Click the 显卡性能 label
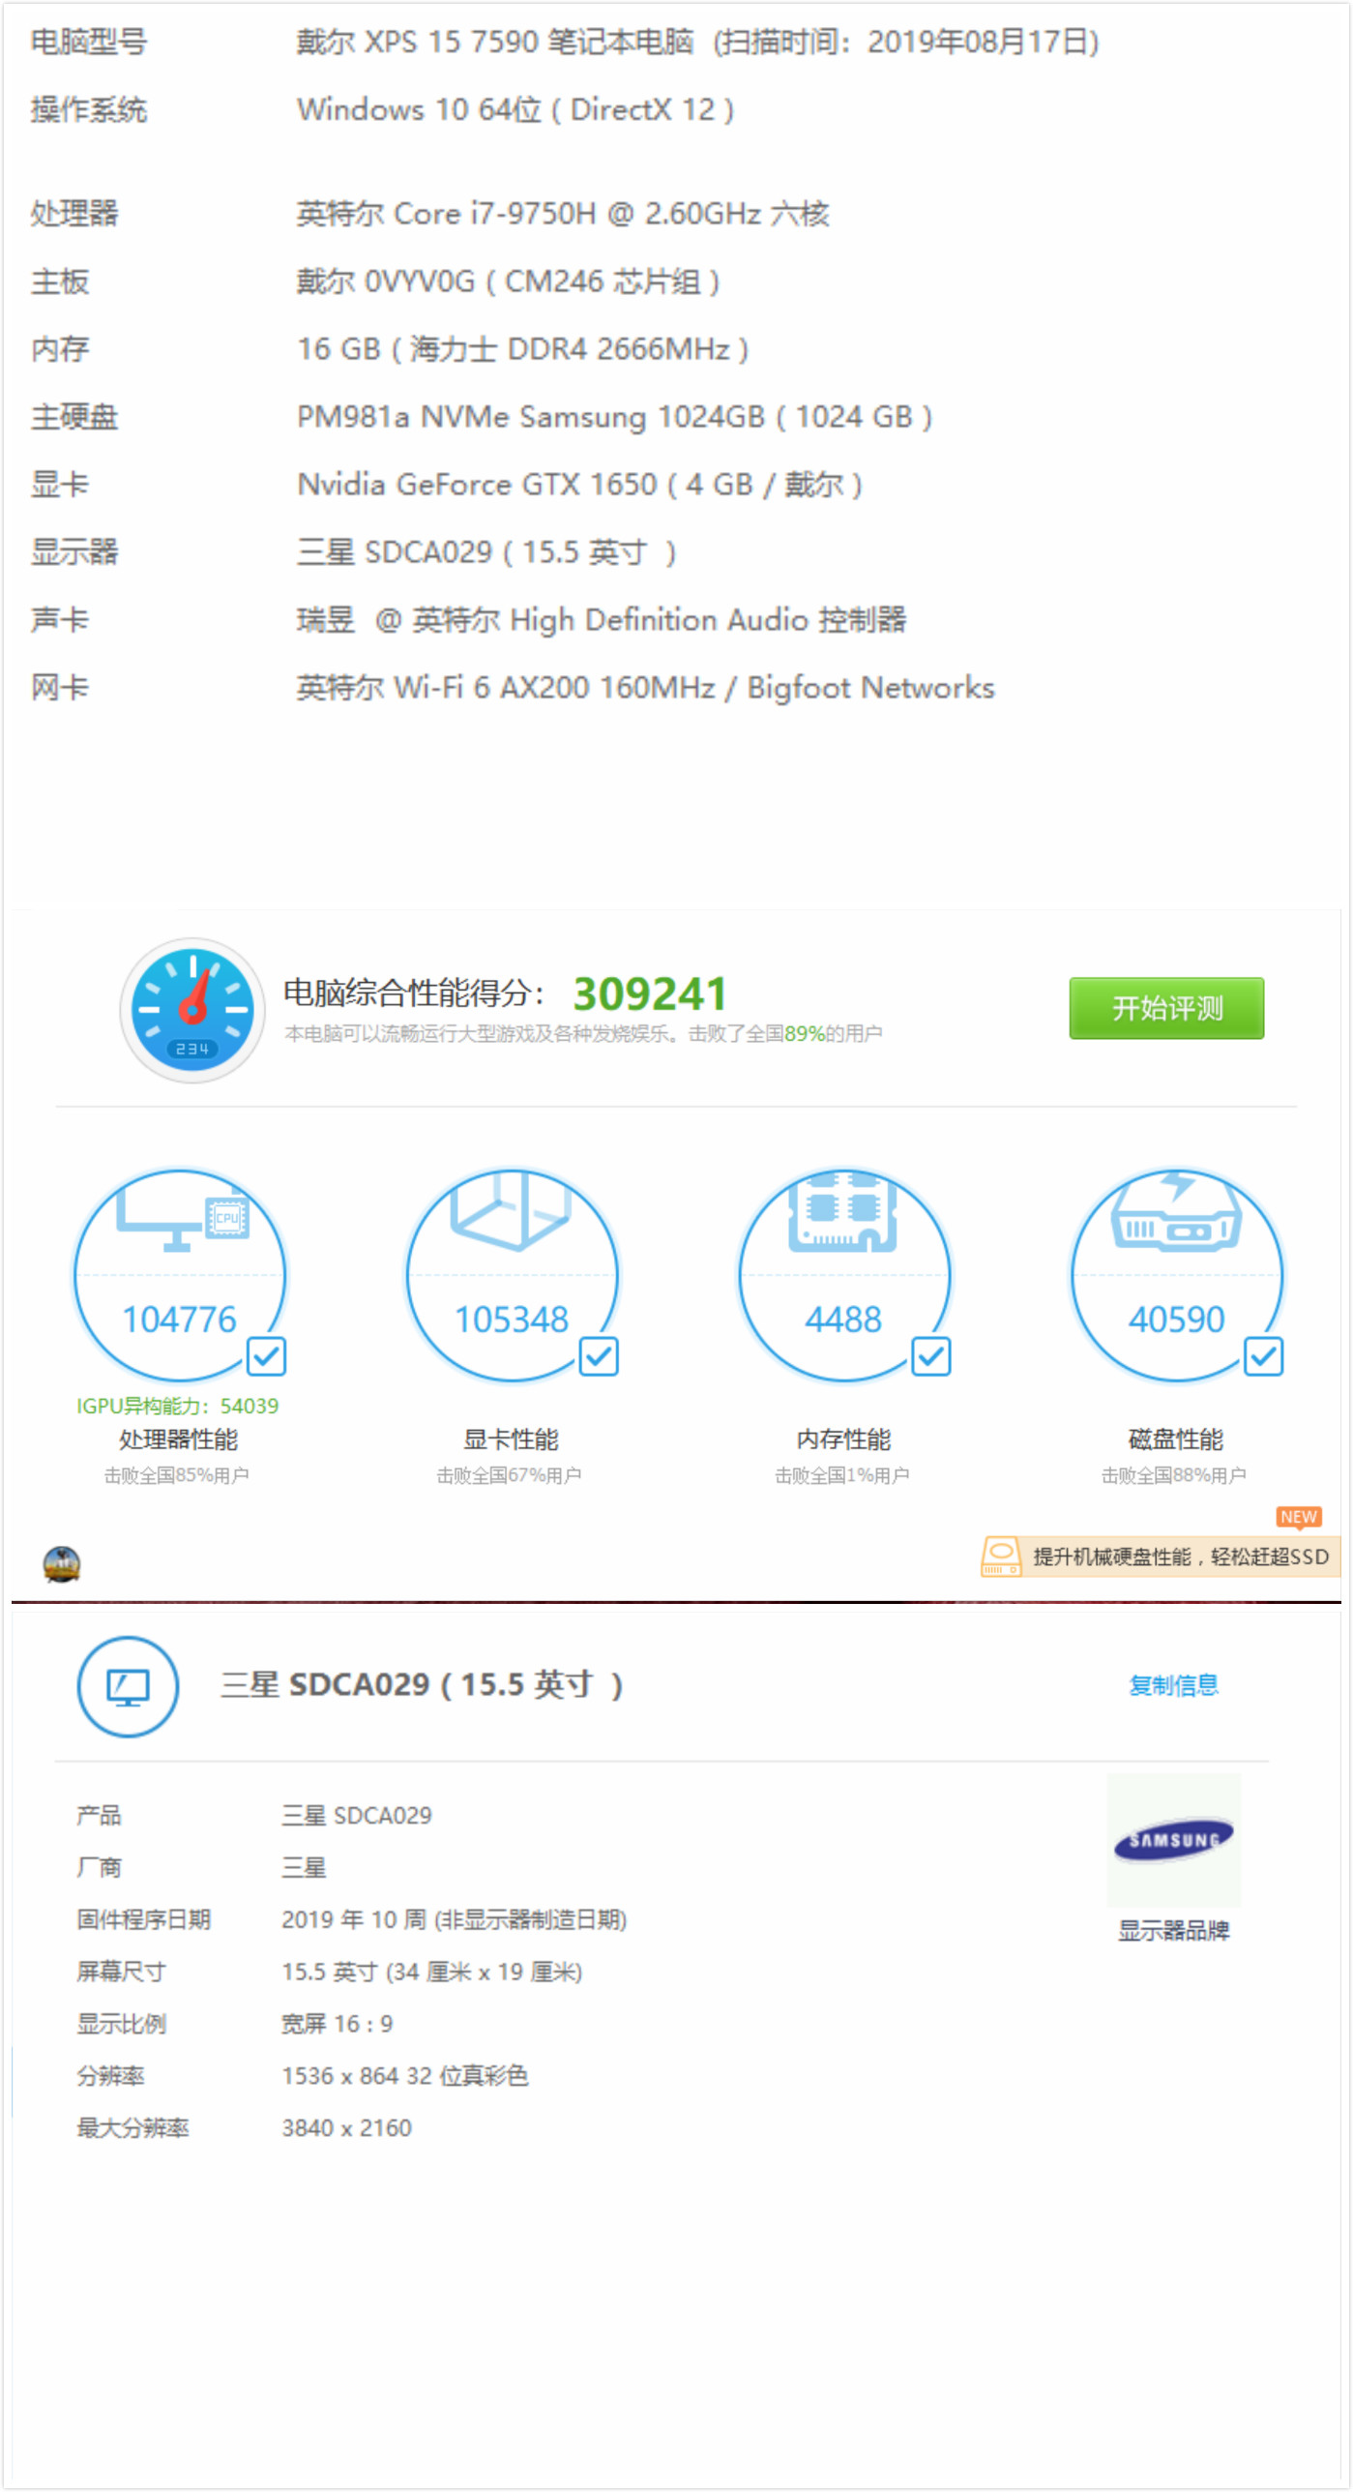Image resolution: width=1353 pixels, height=2492 pixels. [x=511, y=1439]
